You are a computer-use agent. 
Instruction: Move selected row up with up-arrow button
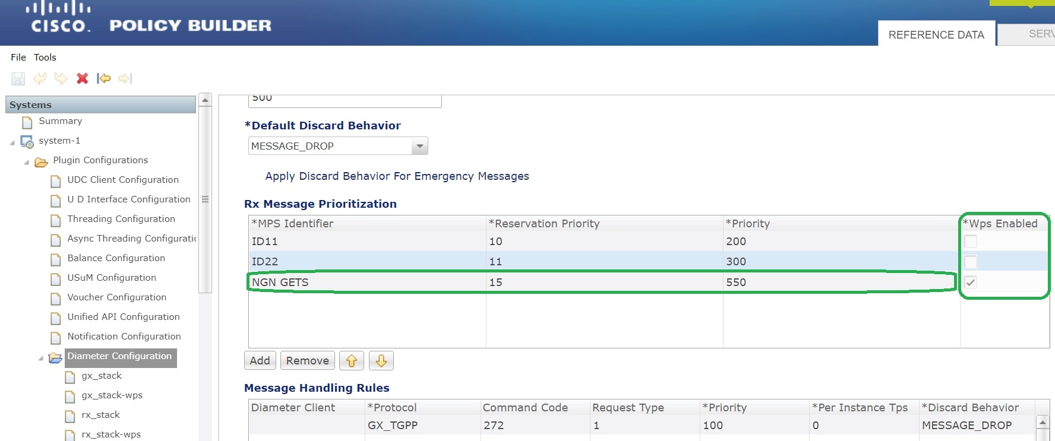(x=352, y=361)
